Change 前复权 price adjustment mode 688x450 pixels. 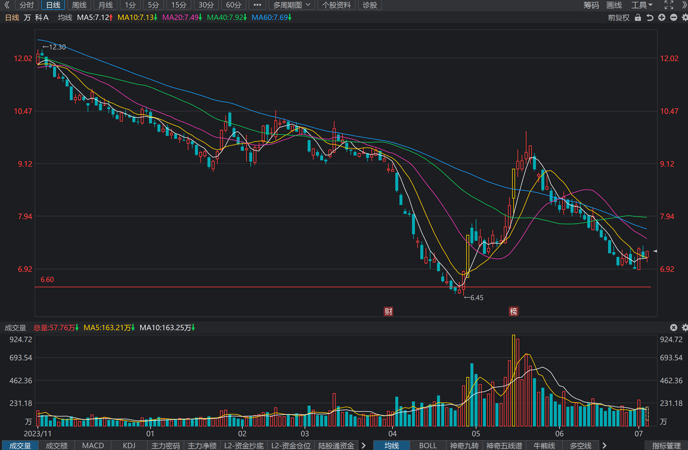[x=619, y=18]
